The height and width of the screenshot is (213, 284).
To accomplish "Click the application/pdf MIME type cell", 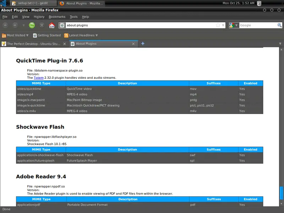I will (x=41, y=205).
